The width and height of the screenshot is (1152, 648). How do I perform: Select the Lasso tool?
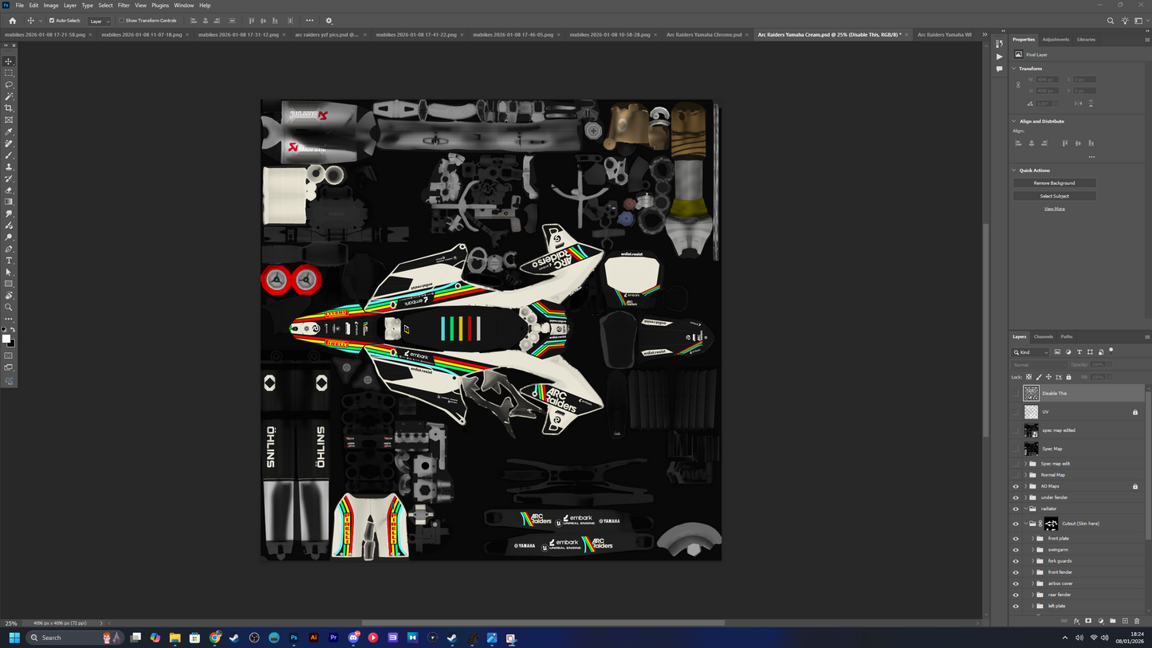[x=9, y=84]
